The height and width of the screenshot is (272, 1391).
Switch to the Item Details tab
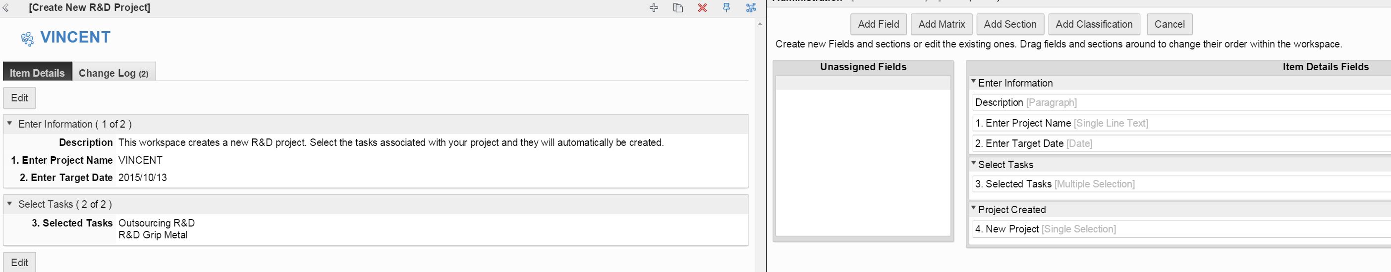(x=37, y=72)
